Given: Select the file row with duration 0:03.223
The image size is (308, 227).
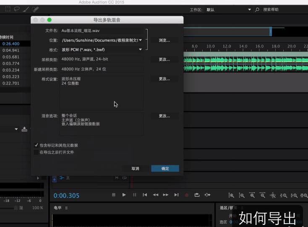Looking at the screenshot, I should (15, 77).
